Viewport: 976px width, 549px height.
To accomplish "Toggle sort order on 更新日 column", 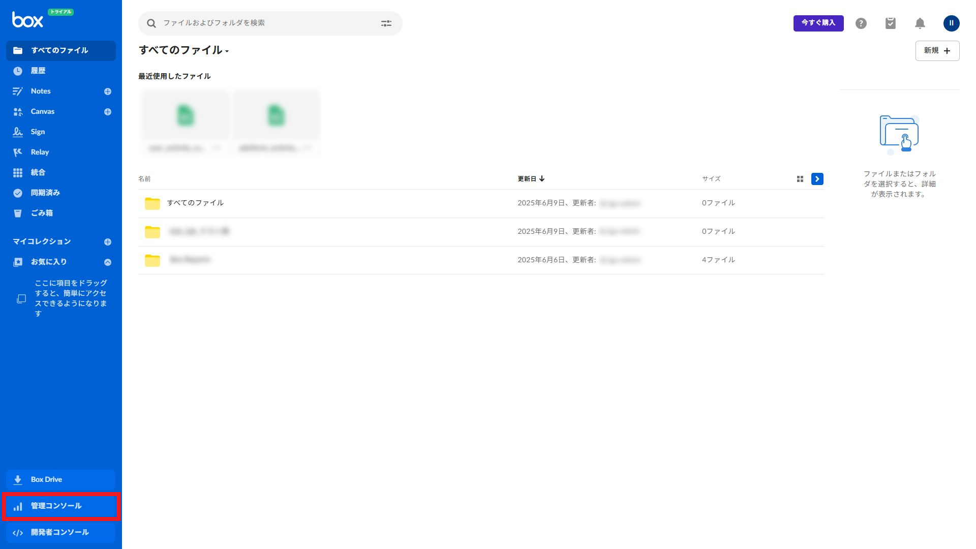I will click(531, 179).
